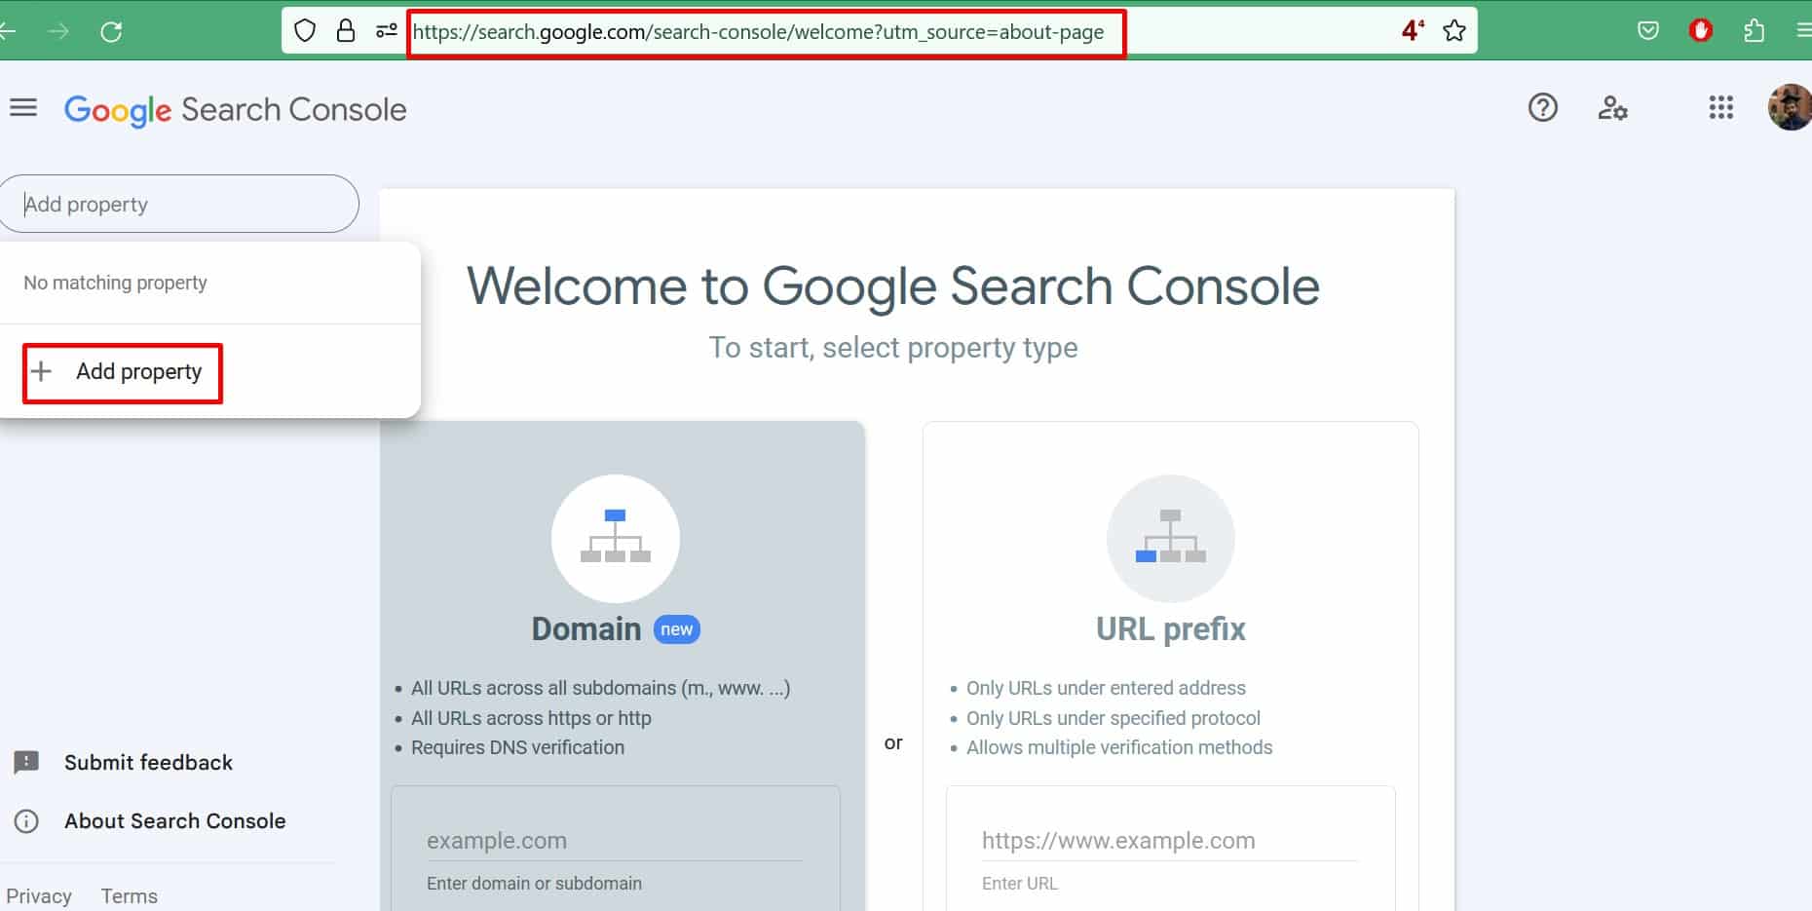Image resolution: width=1812 pixels, height=911 pixels.
Task: Select About Search Console in the sidebar
Action: [x=174, y=820]
